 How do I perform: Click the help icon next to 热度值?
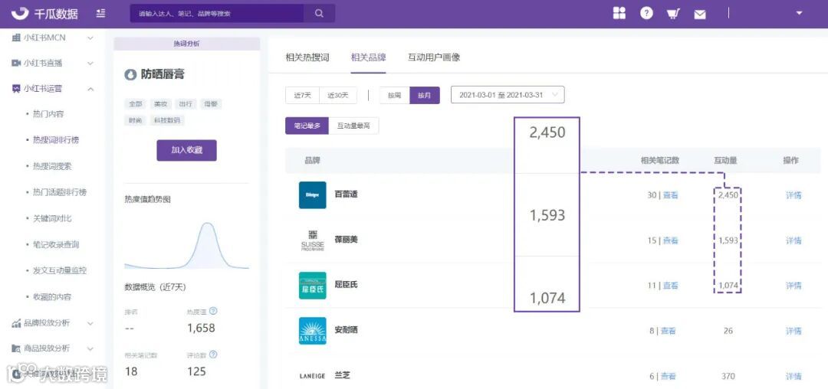click(x=213, y=311)
